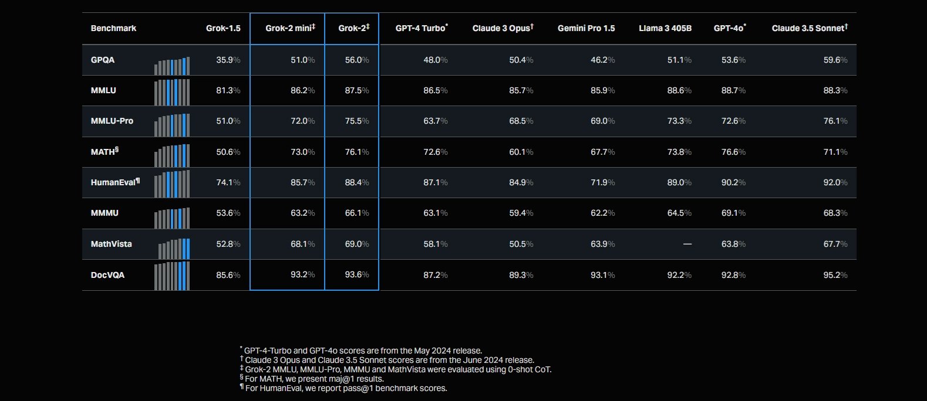Select the GPT-4 Turbo column header

(422, 28)
